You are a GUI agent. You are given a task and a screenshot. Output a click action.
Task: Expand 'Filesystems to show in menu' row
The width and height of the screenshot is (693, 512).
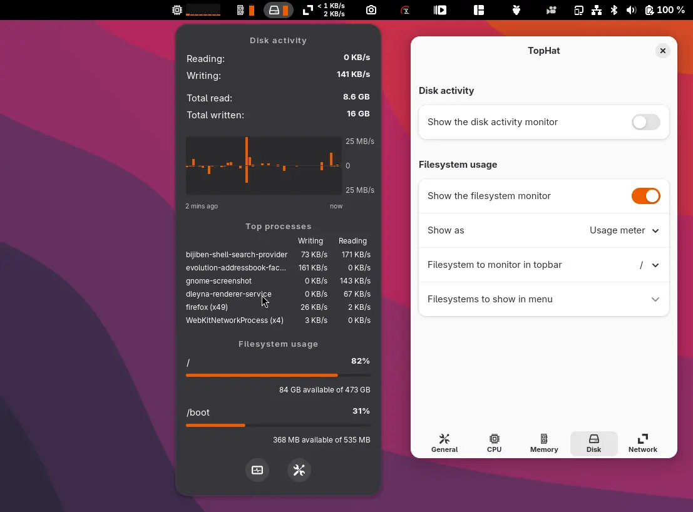click(x=655, y=299)
